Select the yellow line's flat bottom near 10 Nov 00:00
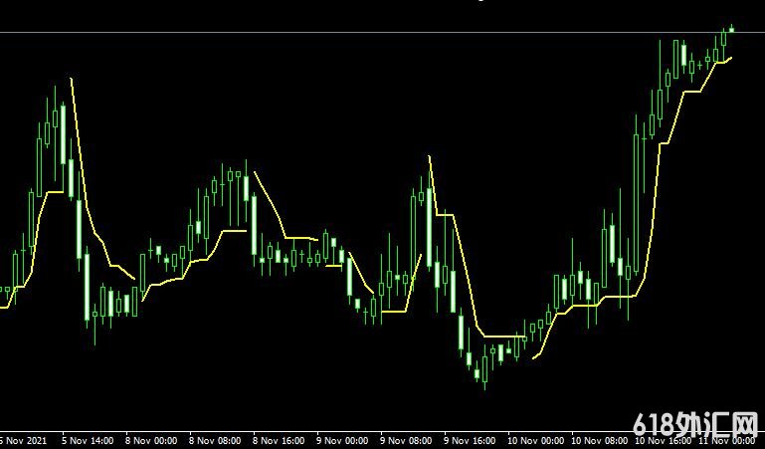This screenshot has height=449, width=765. pyautogui.click(x=500, y=336)
